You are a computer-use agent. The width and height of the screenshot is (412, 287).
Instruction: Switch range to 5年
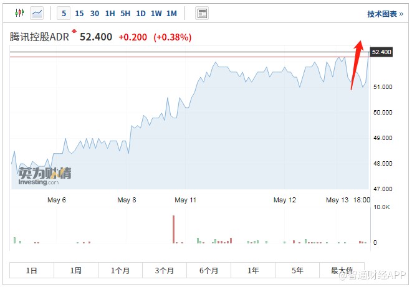tap(297, 270)
